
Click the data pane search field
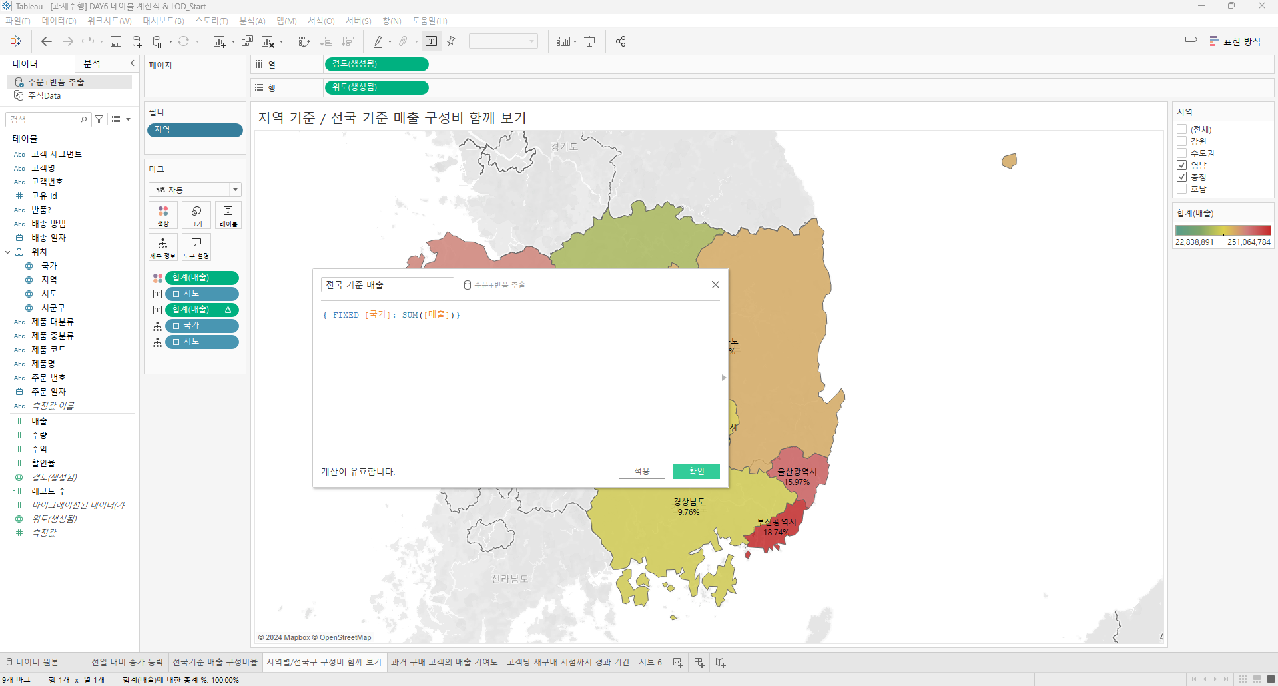pyautogui.click(x=48, y=119)
